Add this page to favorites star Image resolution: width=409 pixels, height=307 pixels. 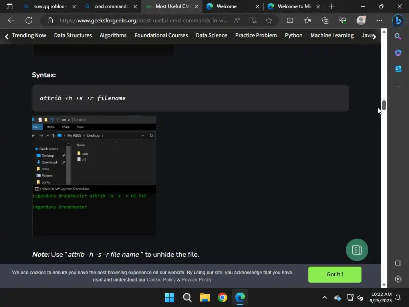269,20
